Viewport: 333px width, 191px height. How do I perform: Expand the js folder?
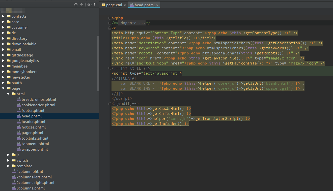pyautogui.click(x=8, y=155)
